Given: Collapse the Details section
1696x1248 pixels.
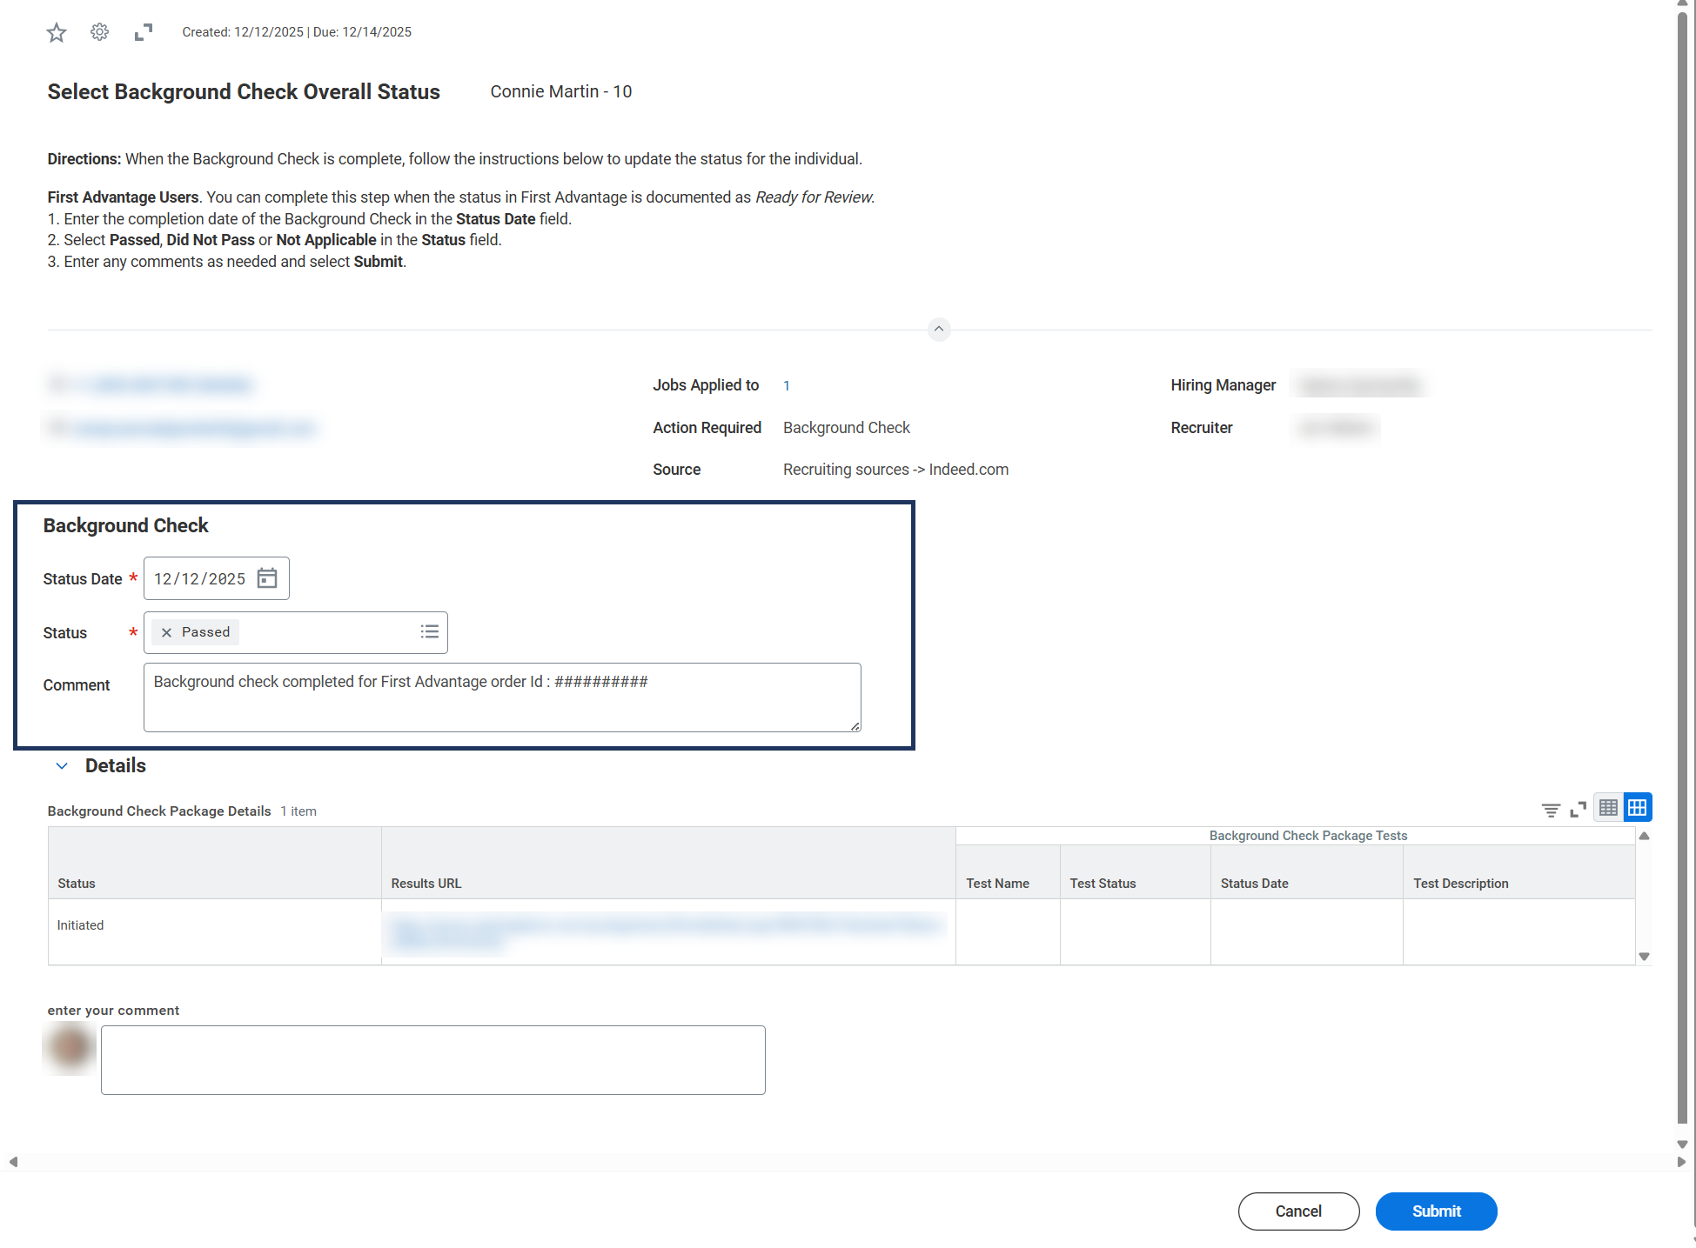Looking at the screenshot, I should coord(62,766).
